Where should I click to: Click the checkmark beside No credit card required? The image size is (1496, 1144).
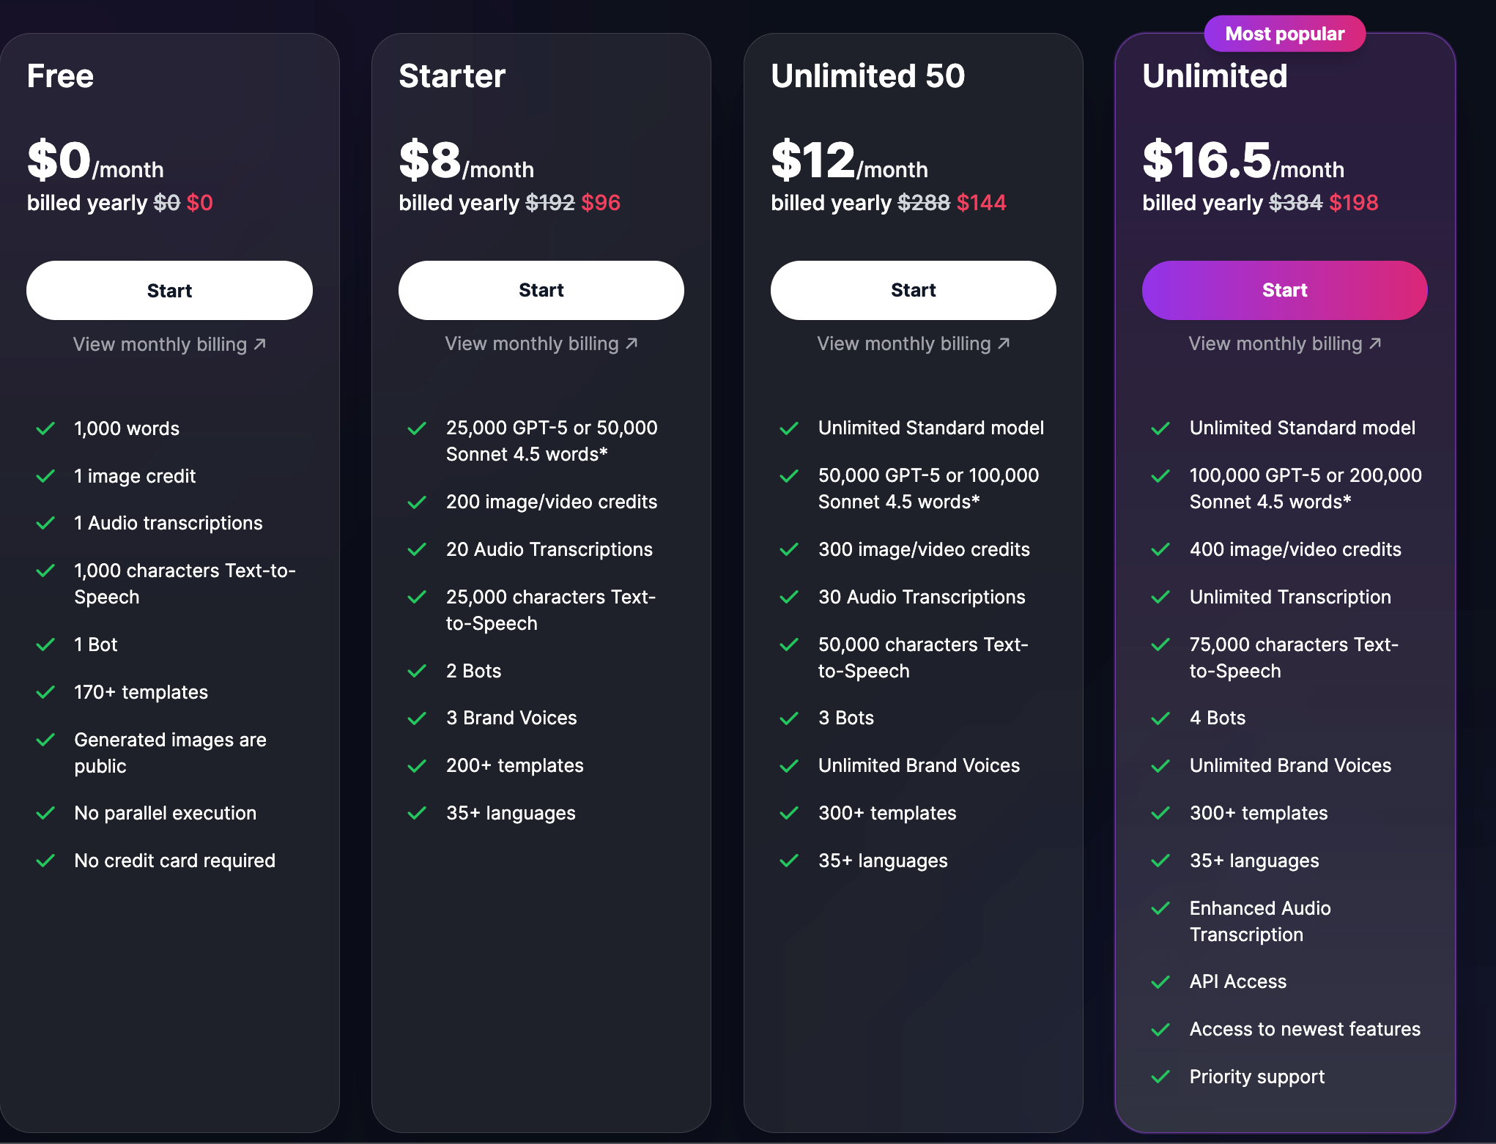click(x=45, y=861)
